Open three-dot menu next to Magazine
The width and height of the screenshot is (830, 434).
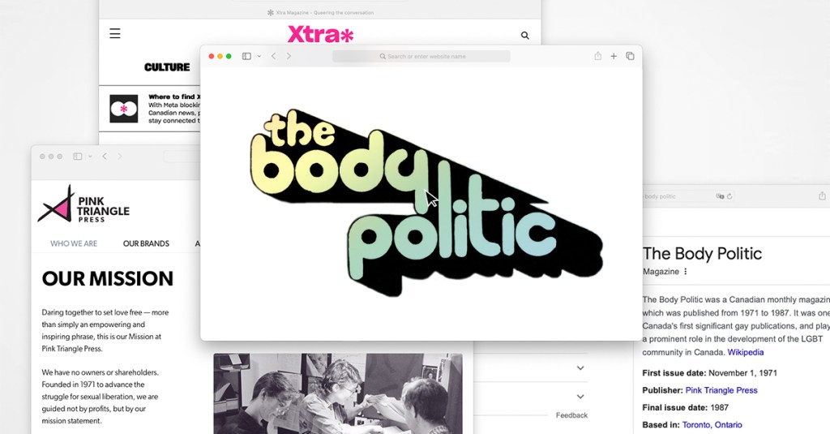point(686,272)
